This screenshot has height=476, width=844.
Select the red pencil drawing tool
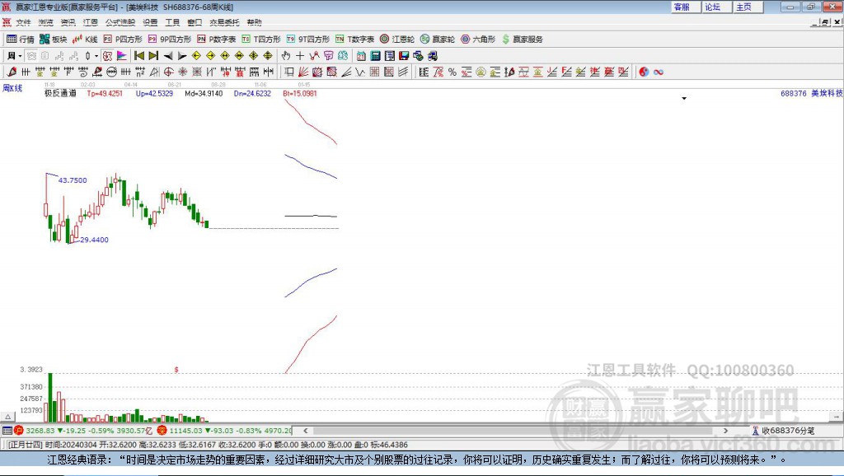click(12, 72)
